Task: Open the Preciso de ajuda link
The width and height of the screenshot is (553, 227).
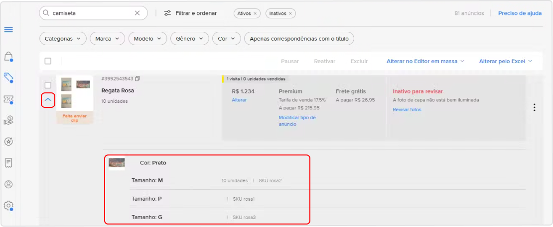Action: [520, 13]
